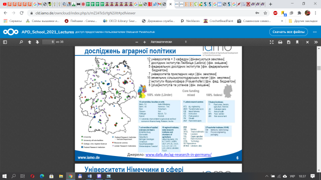The width and height of the screenshot is (321, 180).
Task: Toggle the PDF viewer sidebar
Action: pyautogui.click(x=5, y=42)
